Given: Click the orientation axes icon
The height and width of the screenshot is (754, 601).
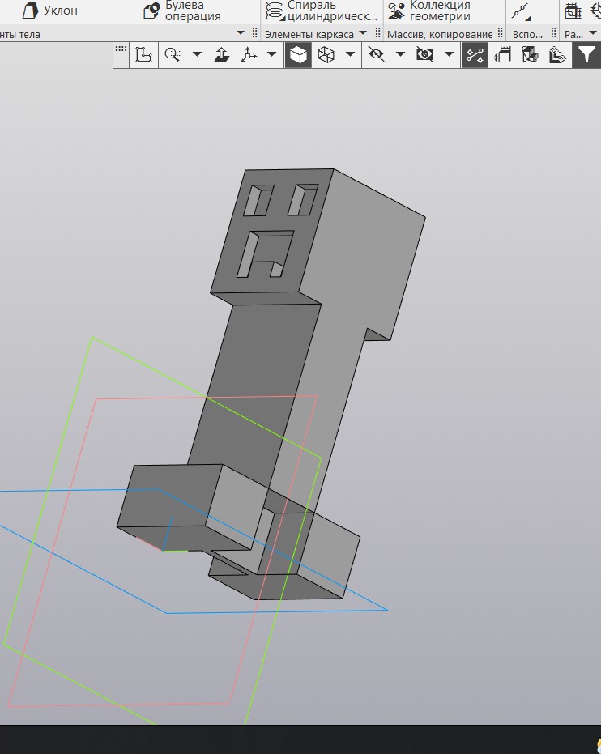Looking at the screenshot, I should [x=249, y=55].
